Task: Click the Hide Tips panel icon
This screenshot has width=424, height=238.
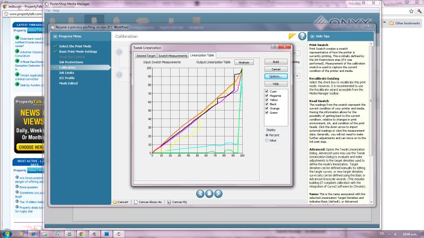Action: [312, 36]
